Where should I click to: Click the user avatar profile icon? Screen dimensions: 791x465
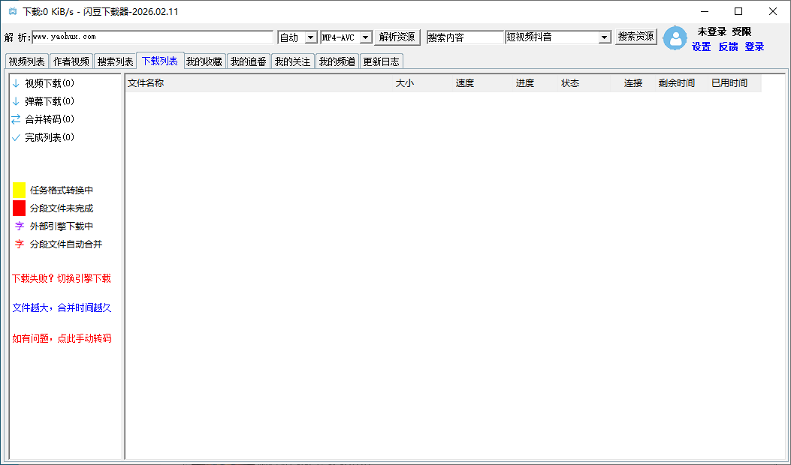pyautogui.click(x=675, y=38)
